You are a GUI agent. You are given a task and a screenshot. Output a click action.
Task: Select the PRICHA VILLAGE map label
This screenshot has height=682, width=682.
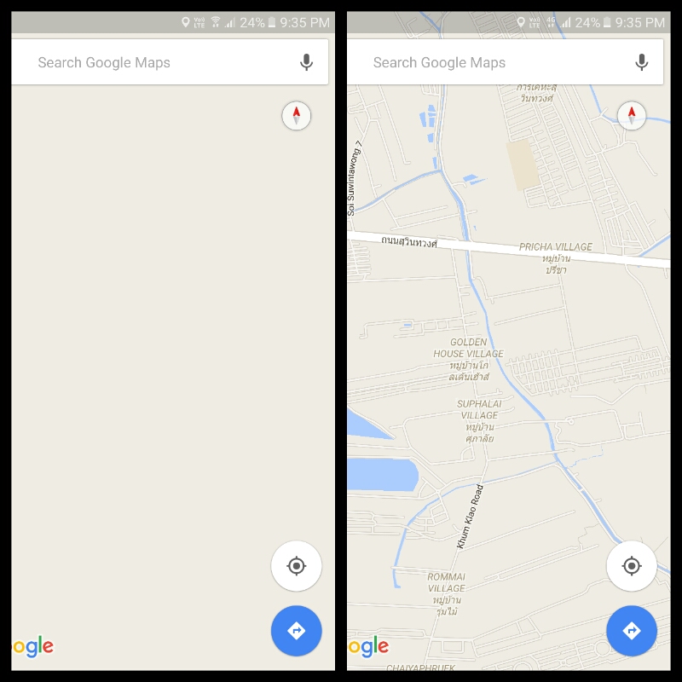pos(556,258)
